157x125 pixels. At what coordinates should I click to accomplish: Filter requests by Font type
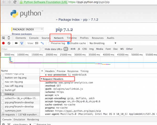108,49
